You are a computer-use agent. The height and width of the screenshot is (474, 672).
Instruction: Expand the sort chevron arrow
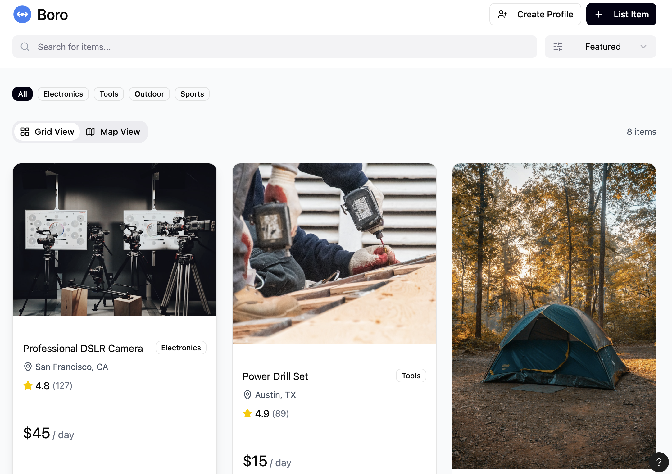click(x=643, y=47)
